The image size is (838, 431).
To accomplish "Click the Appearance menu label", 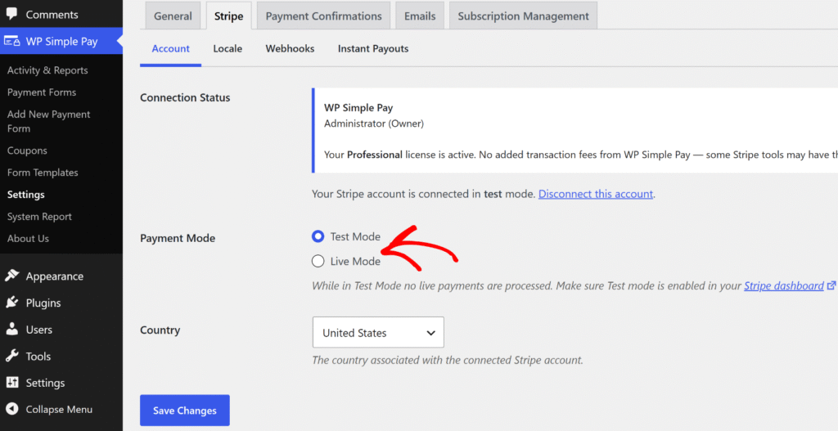I will point(55,276).
